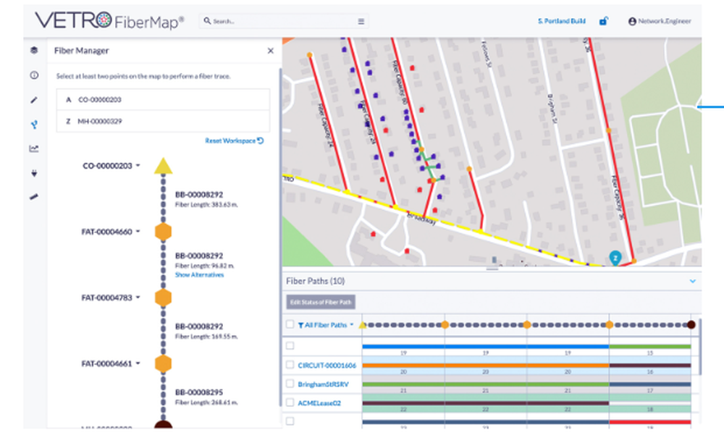The width and height of the screenshot is (724, 446).
Task: Click the Reset Workspace link
Action: [x=230, y=140]
